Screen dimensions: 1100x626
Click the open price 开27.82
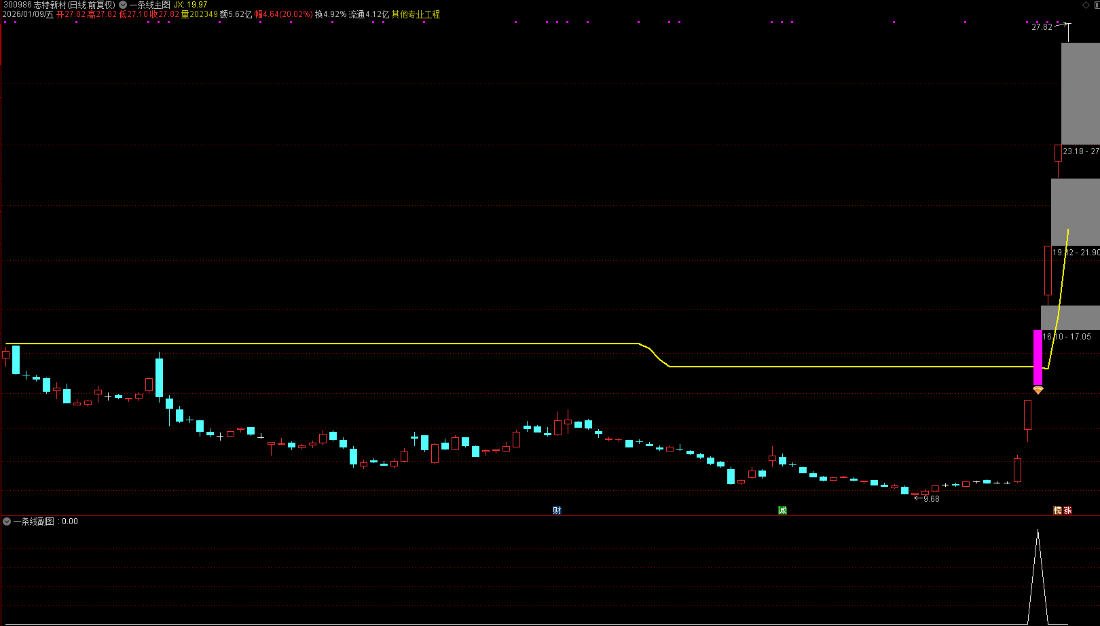(71, 14)
